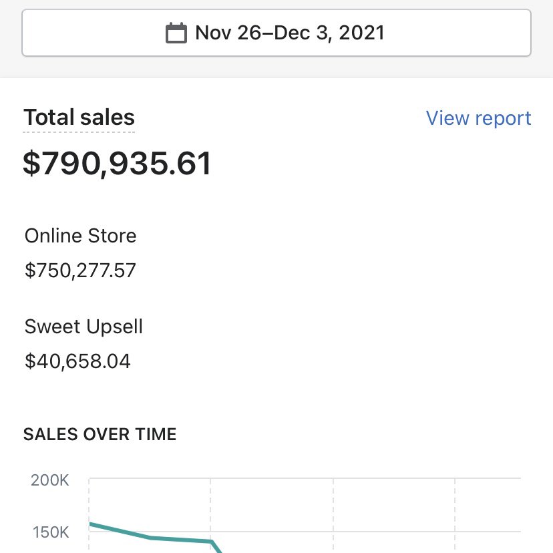Screen dimensions: 553x553
Task: Select the $40,658.04 Sweet Upsell amount
Action: [77, 362]
